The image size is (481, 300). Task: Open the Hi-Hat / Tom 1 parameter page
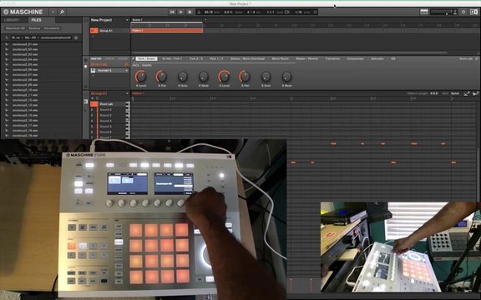click(x=172, y=58)
